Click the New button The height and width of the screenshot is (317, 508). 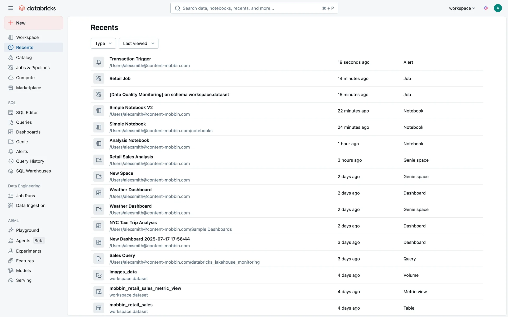coord(34,23)
